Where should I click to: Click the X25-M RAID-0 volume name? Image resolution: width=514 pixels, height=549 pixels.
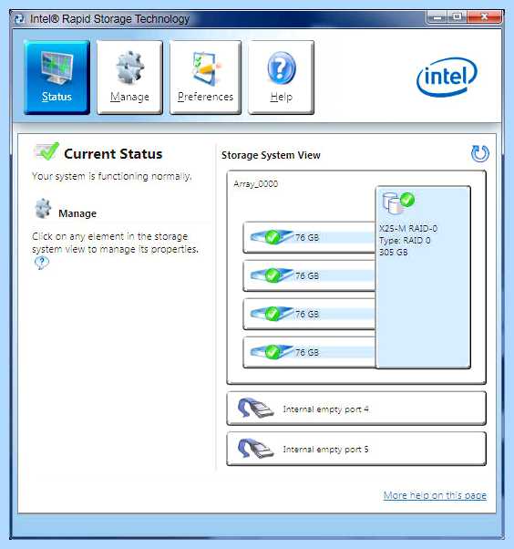point(408,228)
